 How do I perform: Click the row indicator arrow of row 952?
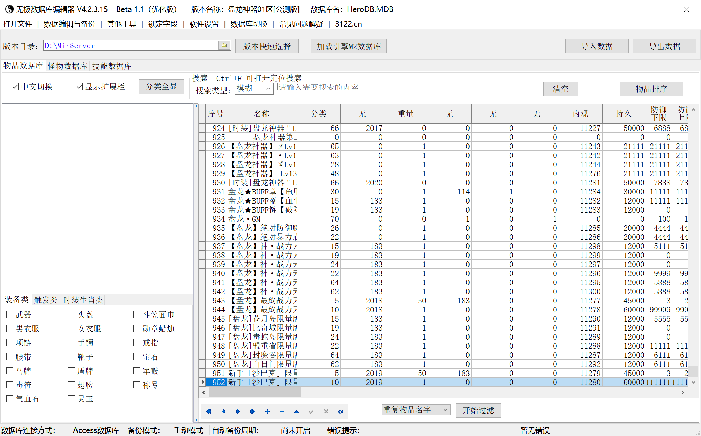(x=202, y=382)
